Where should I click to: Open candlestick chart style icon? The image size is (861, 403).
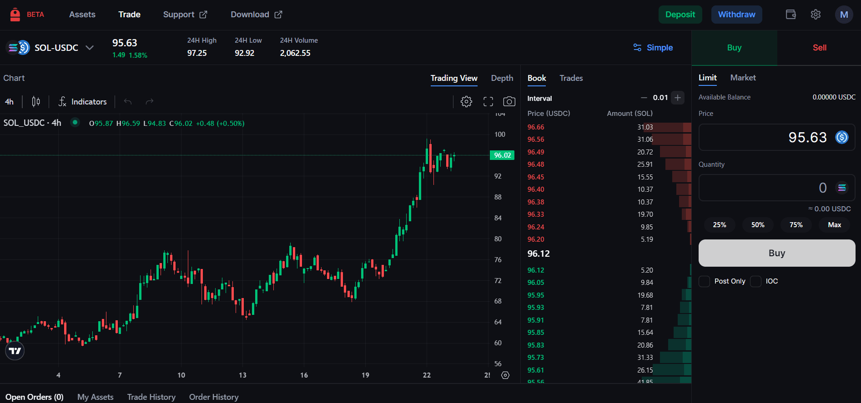coord(36,101)
